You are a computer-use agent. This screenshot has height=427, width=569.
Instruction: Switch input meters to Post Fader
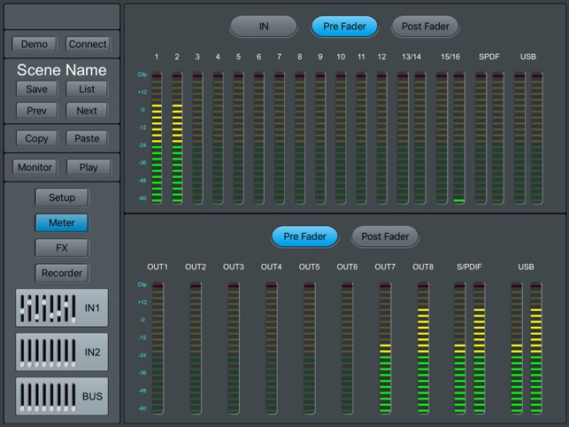[425, 27]
